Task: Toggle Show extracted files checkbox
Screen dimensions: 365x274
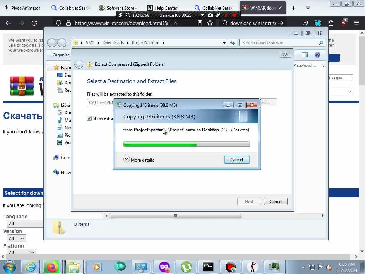Action: pyautogui.click(x=89, y=118)
